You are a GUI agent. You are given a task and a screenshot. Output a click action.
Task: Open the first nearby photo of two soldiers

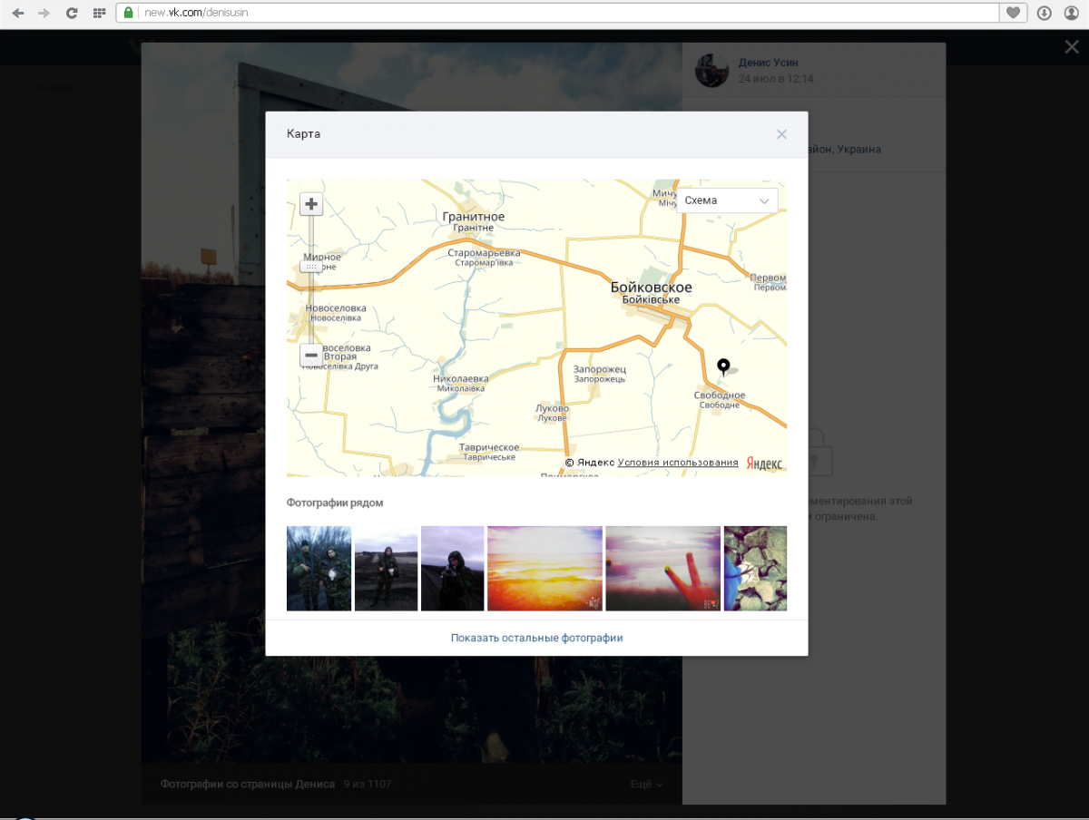[x=319, y=569]
